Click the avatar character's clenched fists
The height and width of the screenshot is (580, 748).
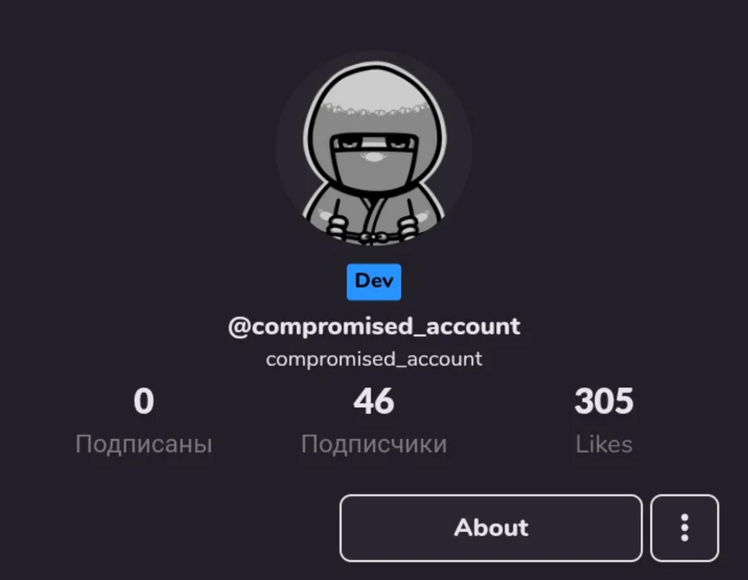tap(374, 229)
